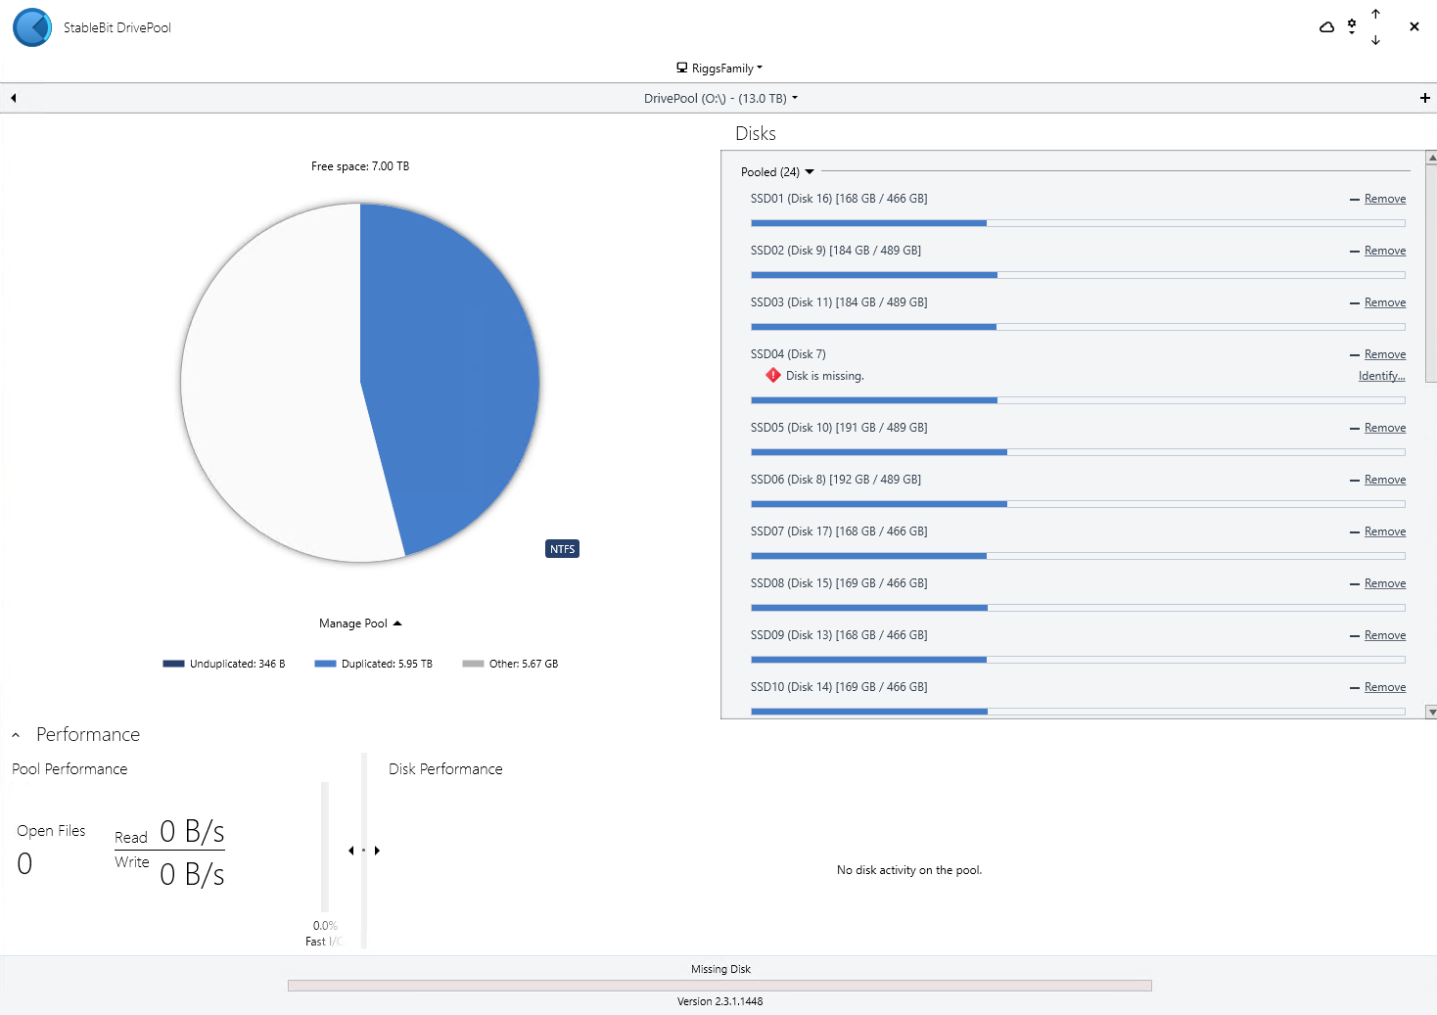Click the StableBit DrivePool logo icon

click(x=32, y=27)
